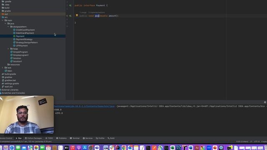Viewport: 267px width, 150px height.
Task: Open Podcasts app in the dock
Action: 79,147
